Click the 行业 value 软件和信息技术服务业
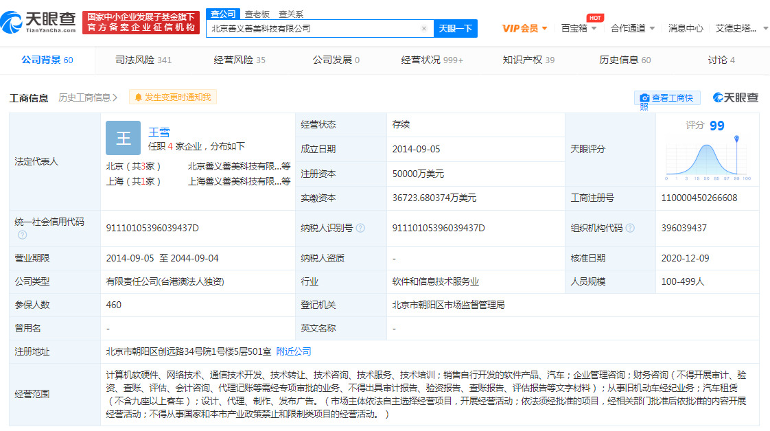The width and height of the screenshot is (770, 431). (x=435, y=281)
